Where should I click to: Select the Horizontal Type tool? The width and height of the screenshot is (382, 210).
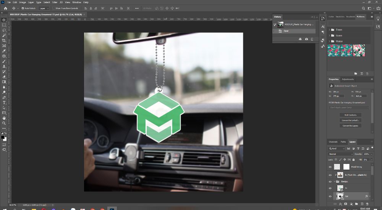(x=4, y=103)
